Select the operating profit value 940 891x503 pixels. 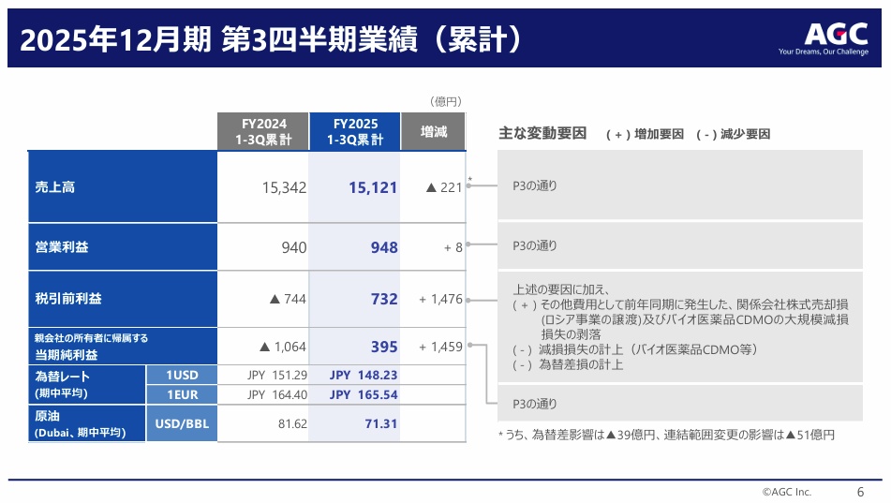(x=294, y=247)
